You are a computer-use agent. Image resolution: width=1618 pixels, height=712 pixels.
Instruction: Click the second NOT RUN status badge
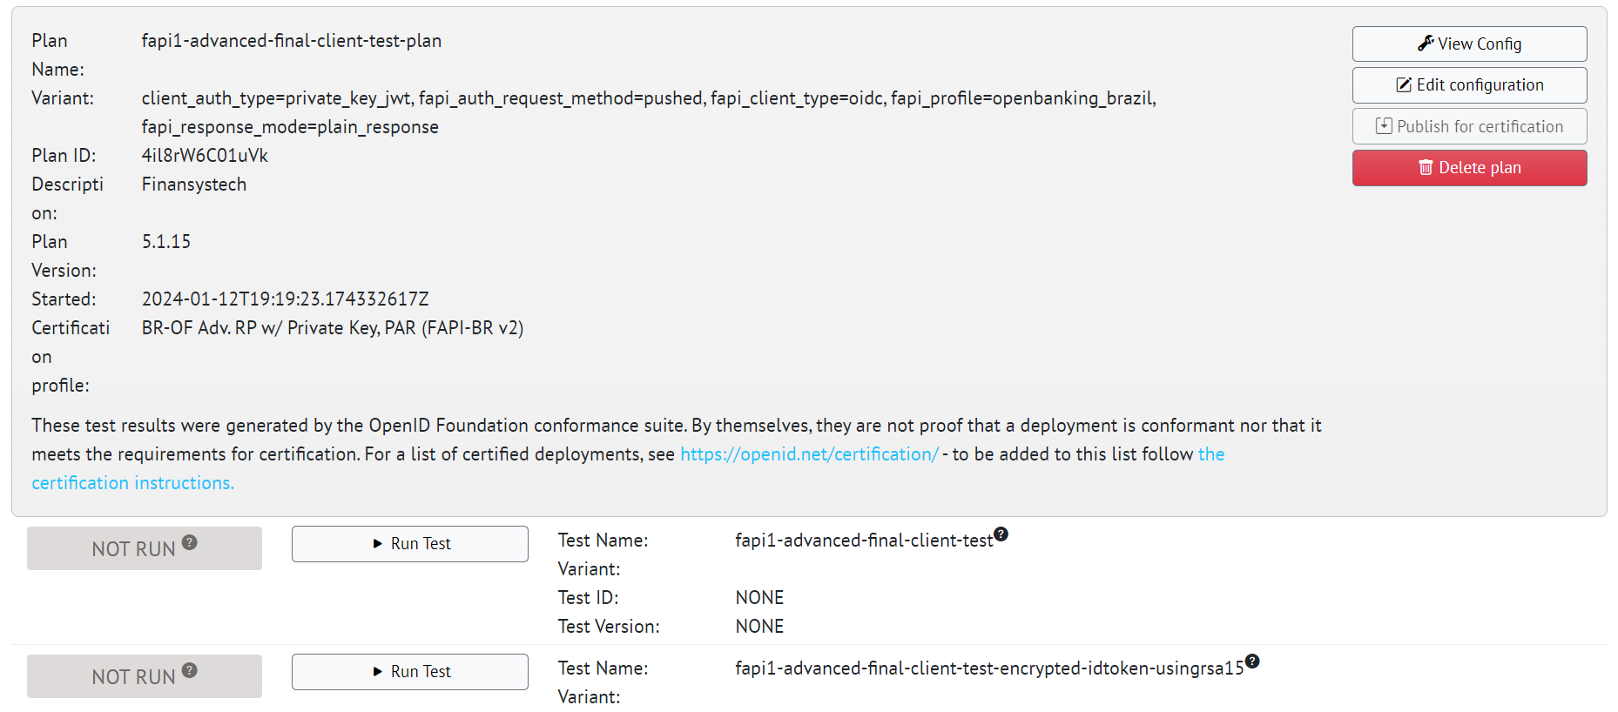(133, 677)
